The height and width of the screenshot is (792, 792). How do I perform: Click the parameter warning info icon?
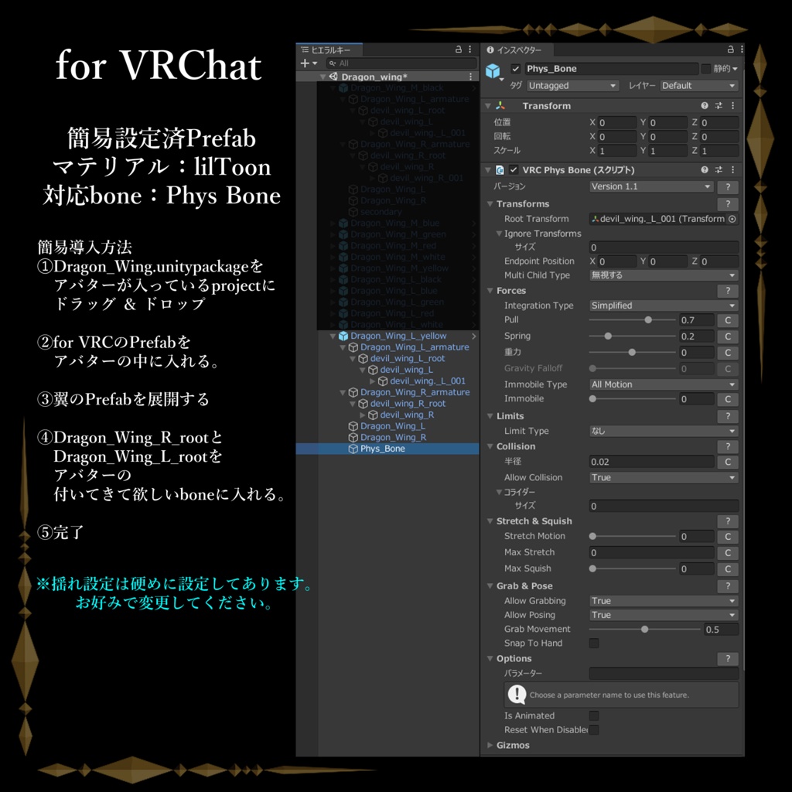point(516,694)
